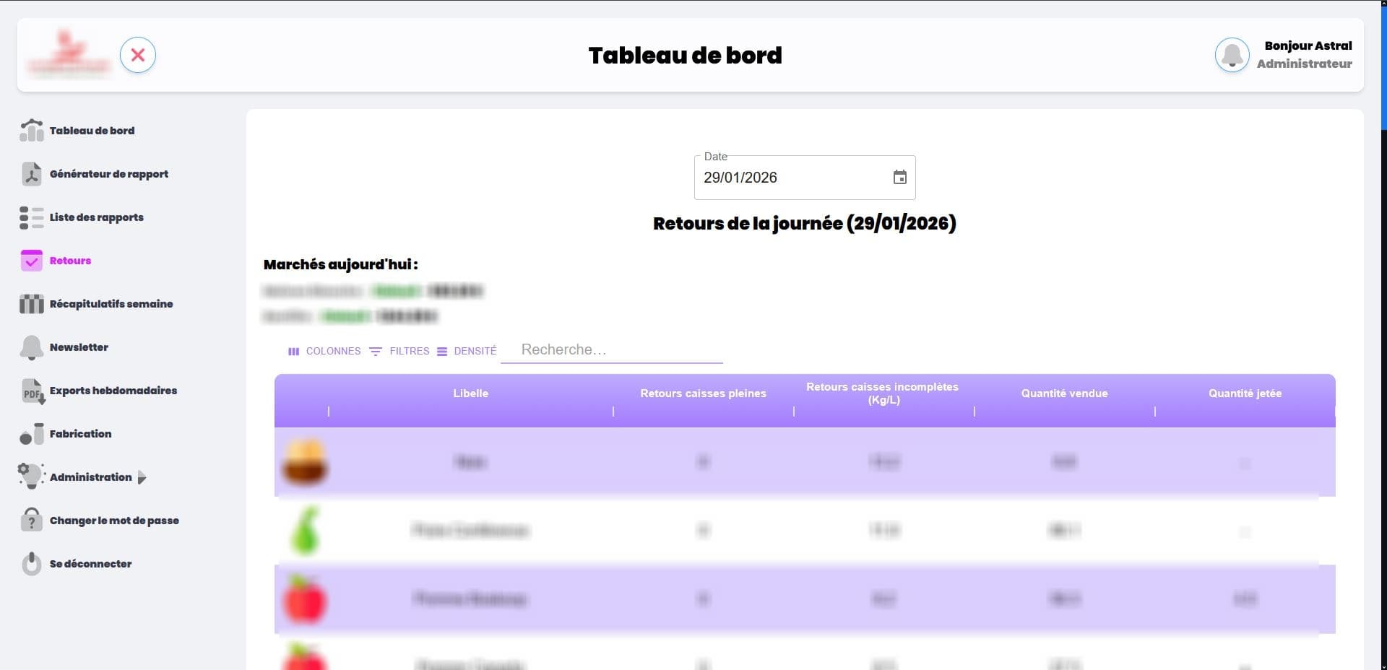1387x670 pixels.
Task: Click Se déconnecter to log out
Action: 90,564
